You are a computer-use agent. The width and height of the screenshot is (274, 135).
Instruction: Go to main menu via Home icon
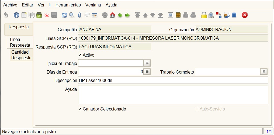click(112, 15)
